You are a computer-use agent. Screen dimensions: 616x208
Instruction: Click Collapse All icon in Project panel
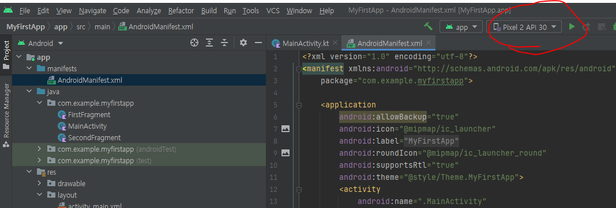click(224, 43)
